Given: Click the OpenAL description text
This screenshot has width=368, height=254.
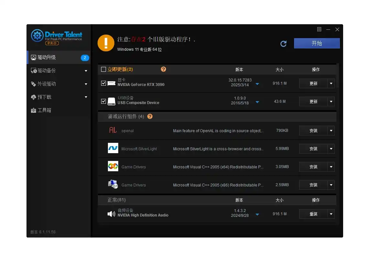Looking at the screenshot, I should click(218, 131).
